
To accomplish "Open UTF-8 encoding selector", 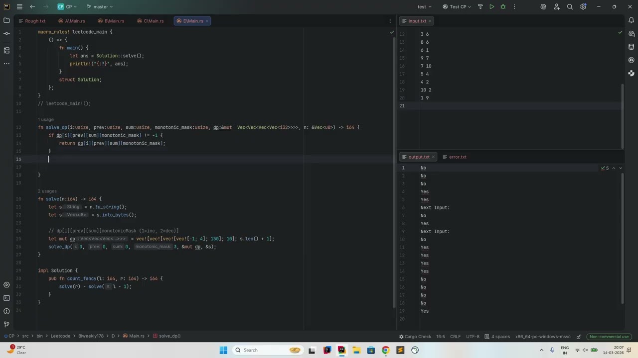I will click(473, 337).
